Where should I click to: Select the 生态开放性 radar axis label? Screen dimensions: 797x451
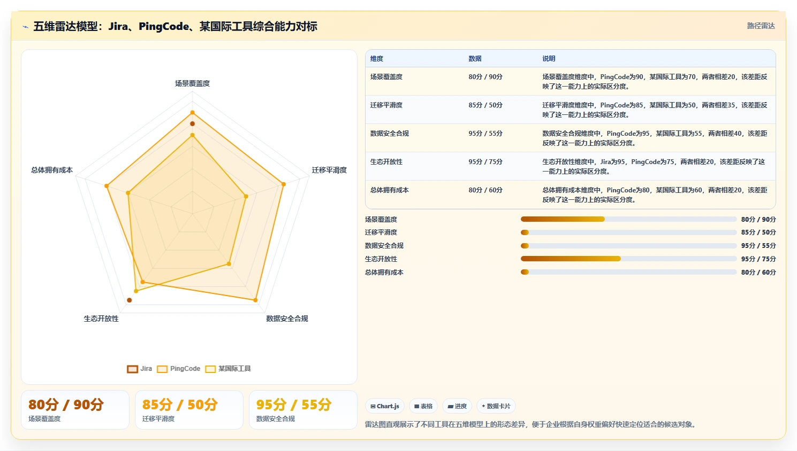(101, 318)
